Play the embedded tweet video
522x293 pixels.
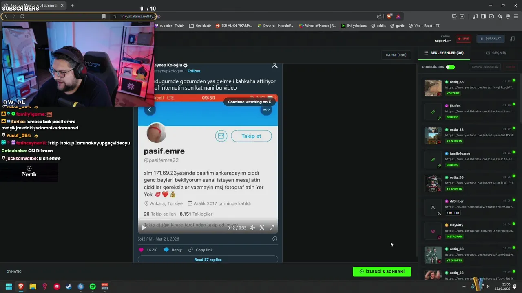click(x=144, y=228)
